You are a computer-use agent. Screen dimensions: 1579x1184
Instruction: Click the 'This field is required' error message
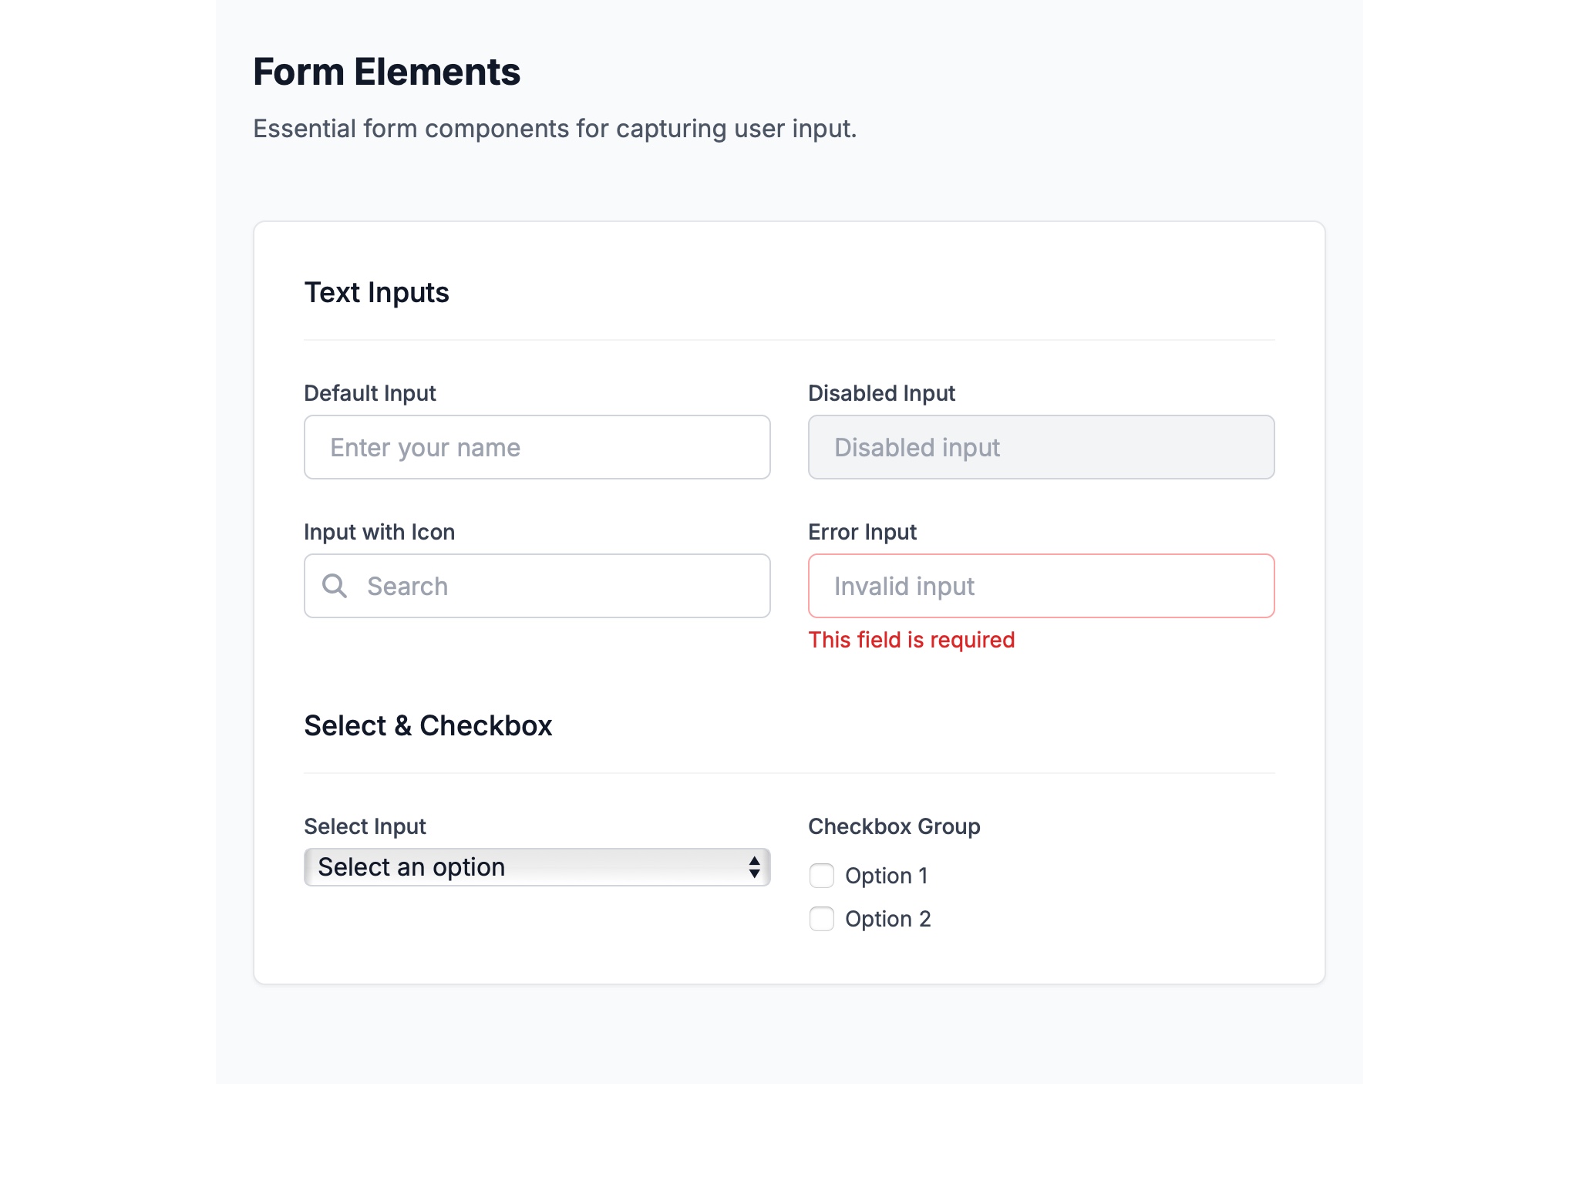pyautogui.click(x=911, y=640)
